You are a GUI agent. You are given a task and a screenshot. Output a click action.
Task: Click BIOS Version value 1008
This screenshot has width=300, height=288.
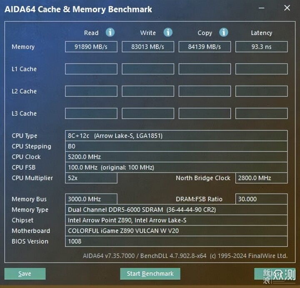coord(176,241)
